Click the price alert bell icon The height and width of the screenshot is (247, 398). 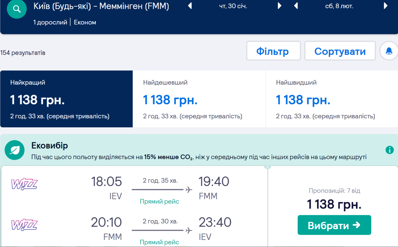389,51
